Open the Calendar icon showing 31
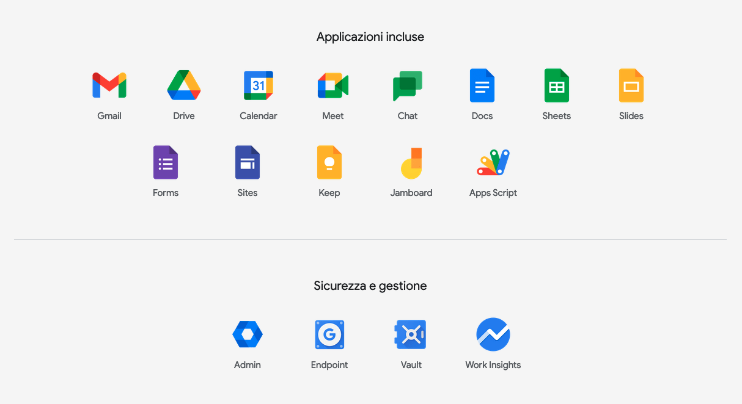Viewport: 742px width, 404px height. pyautogui.click(x=259, y=85)
